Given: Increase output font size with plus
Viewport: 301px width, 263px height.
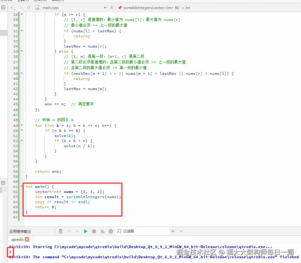Looking at the screenshot, I should pos(173,231).
